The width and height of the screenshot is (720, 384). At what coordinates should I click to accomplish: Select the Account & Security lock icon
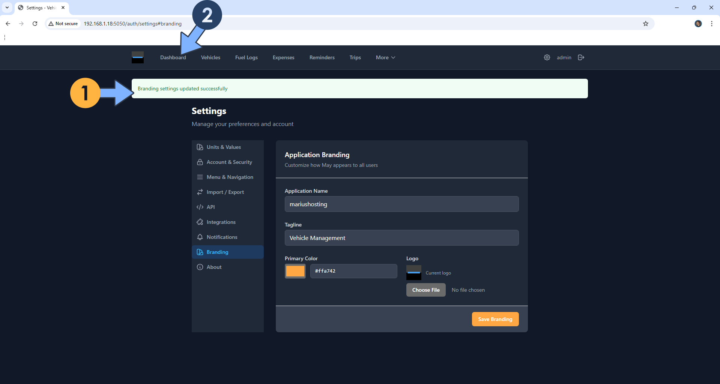click(x=200, y=162)
